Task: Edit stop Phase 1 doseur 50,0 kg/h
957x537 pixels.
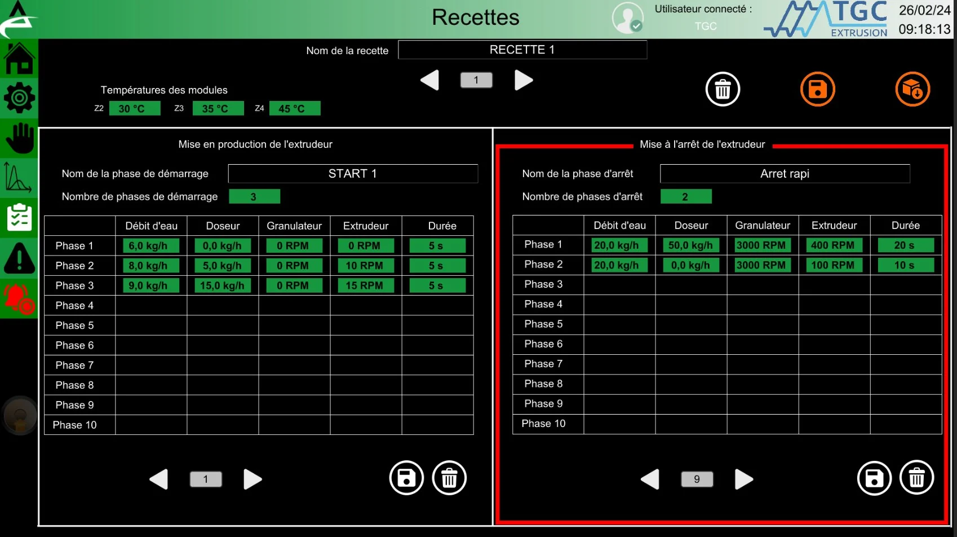Action: click(692, 245)
